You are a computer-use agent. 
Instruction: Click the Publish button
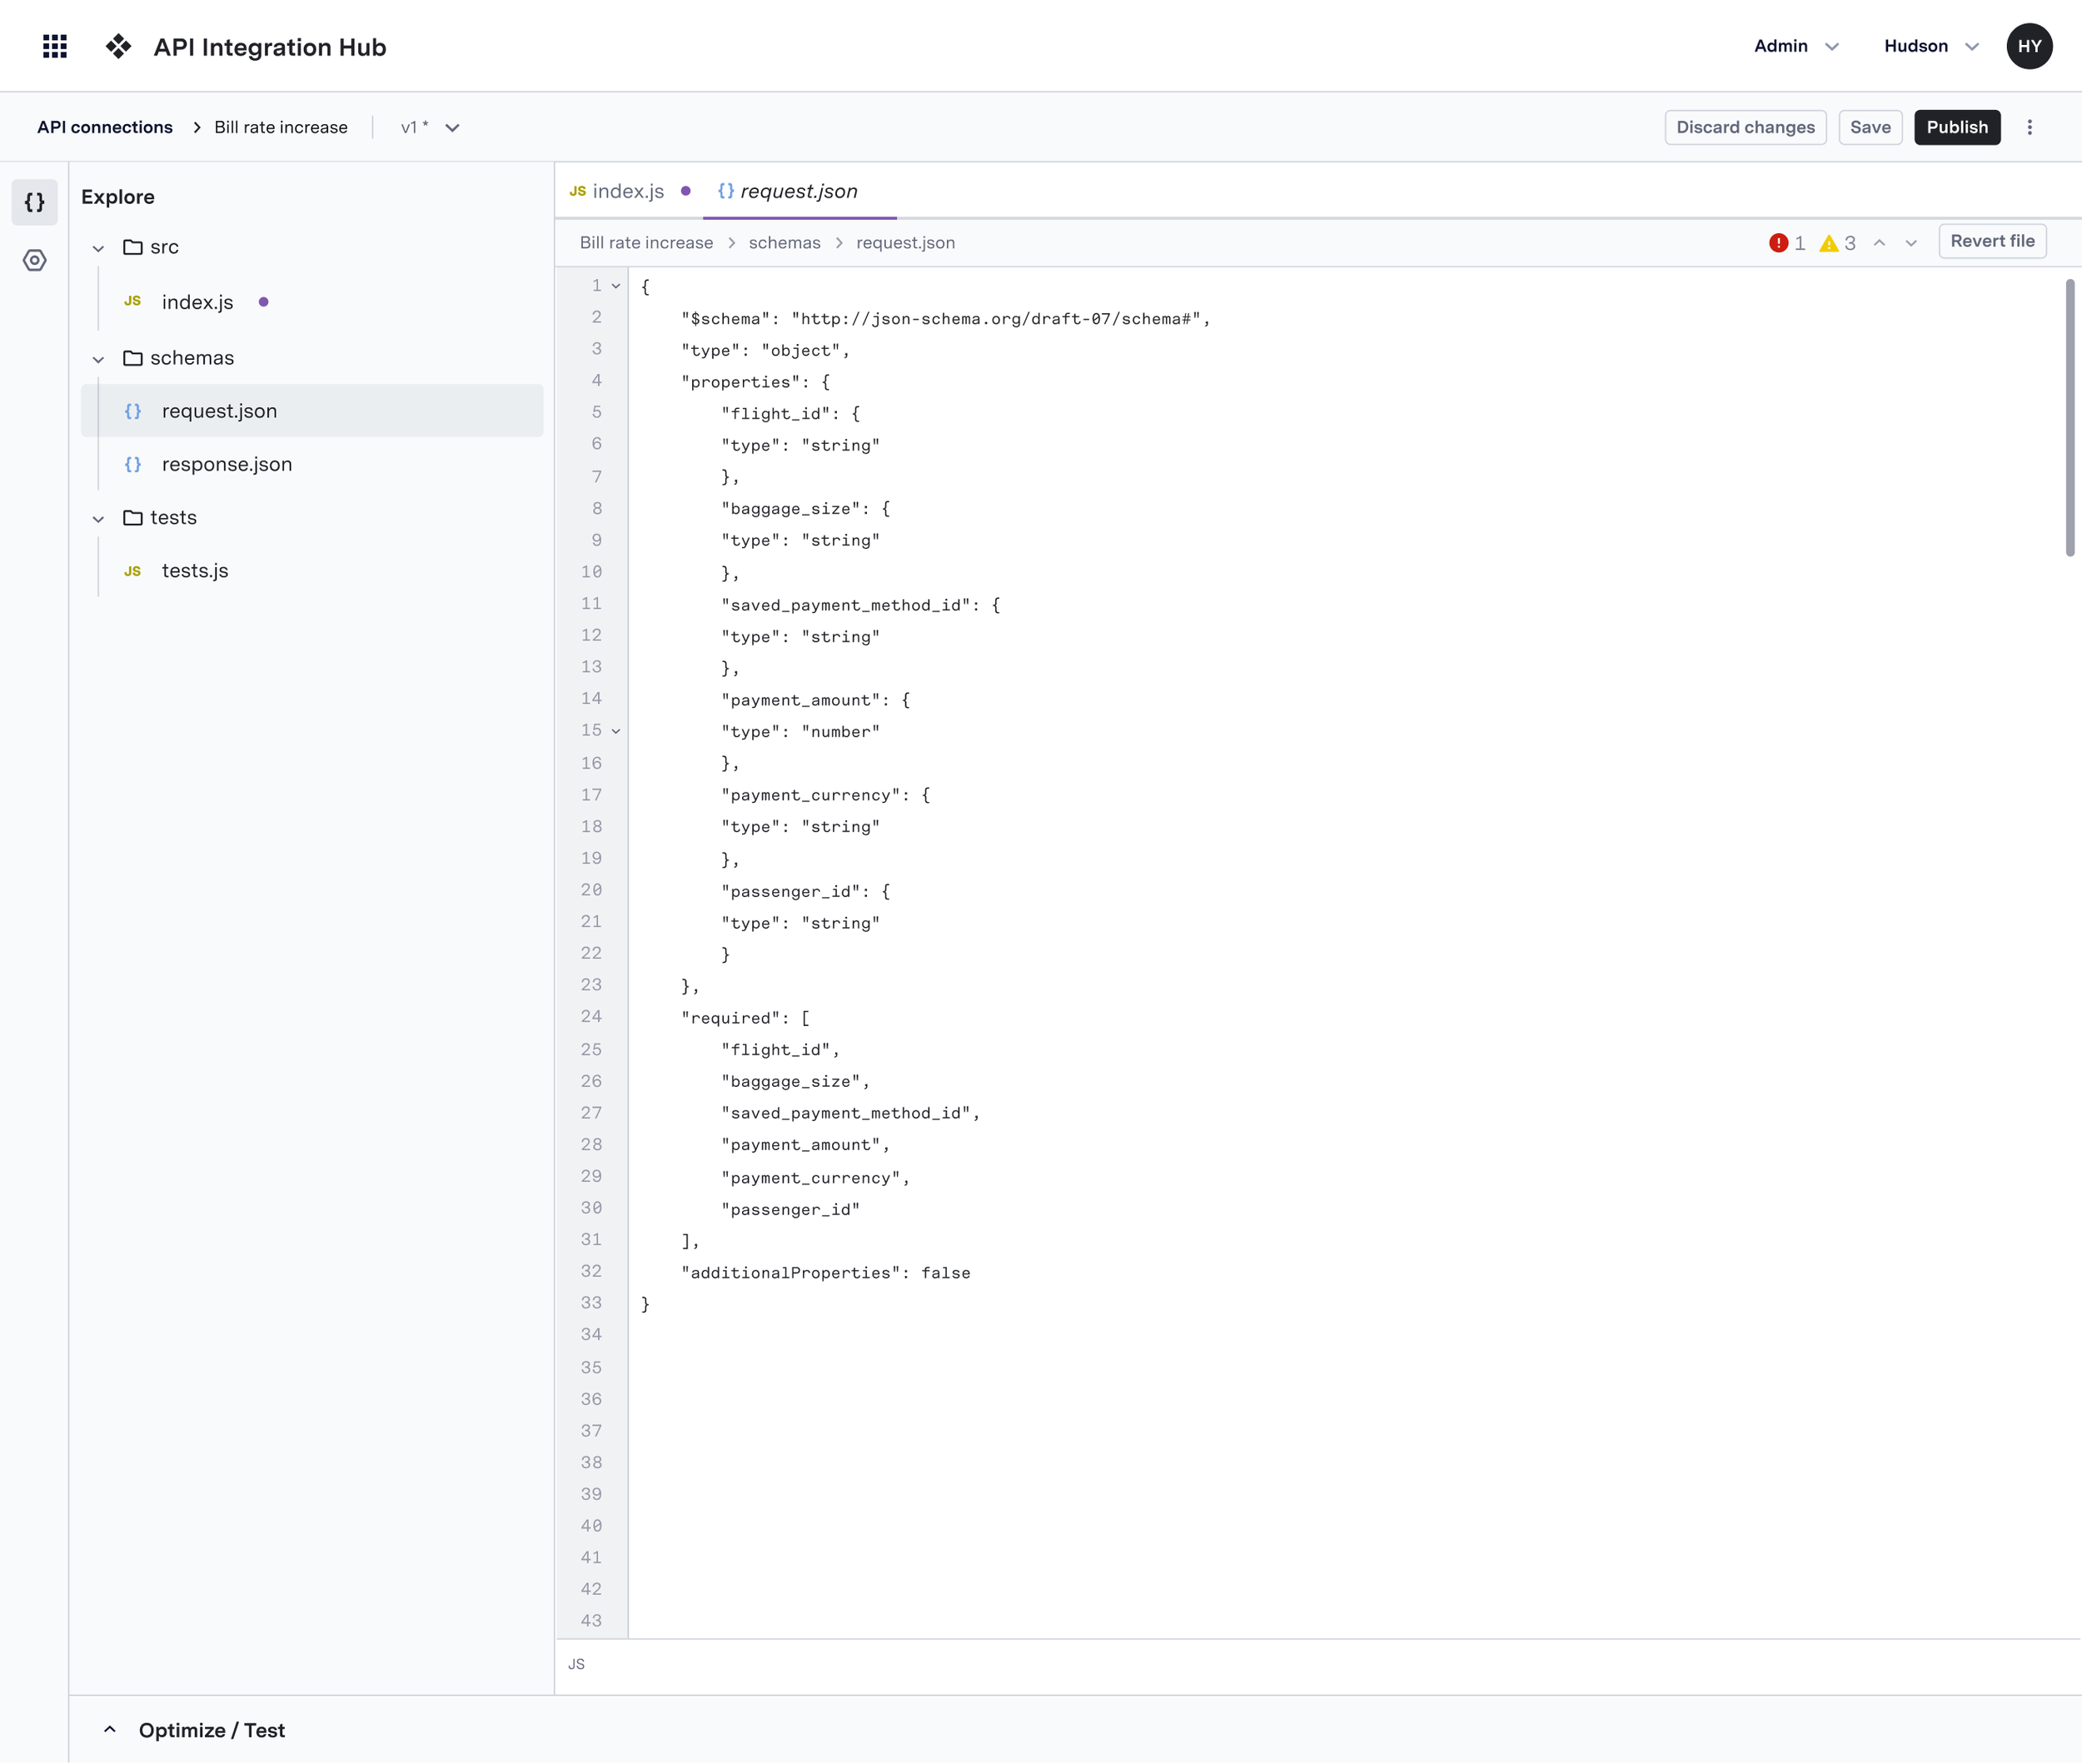pos(1956,127)
